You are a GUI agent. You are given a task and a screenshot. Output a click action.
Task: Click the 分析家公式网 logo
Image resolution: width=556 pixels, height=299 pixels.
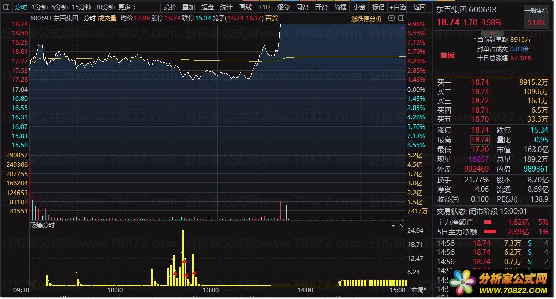[500, 283]
